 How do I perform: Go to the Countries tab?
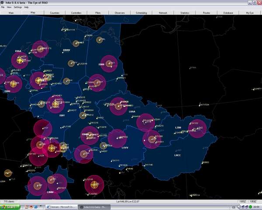(x=55, y=13)
